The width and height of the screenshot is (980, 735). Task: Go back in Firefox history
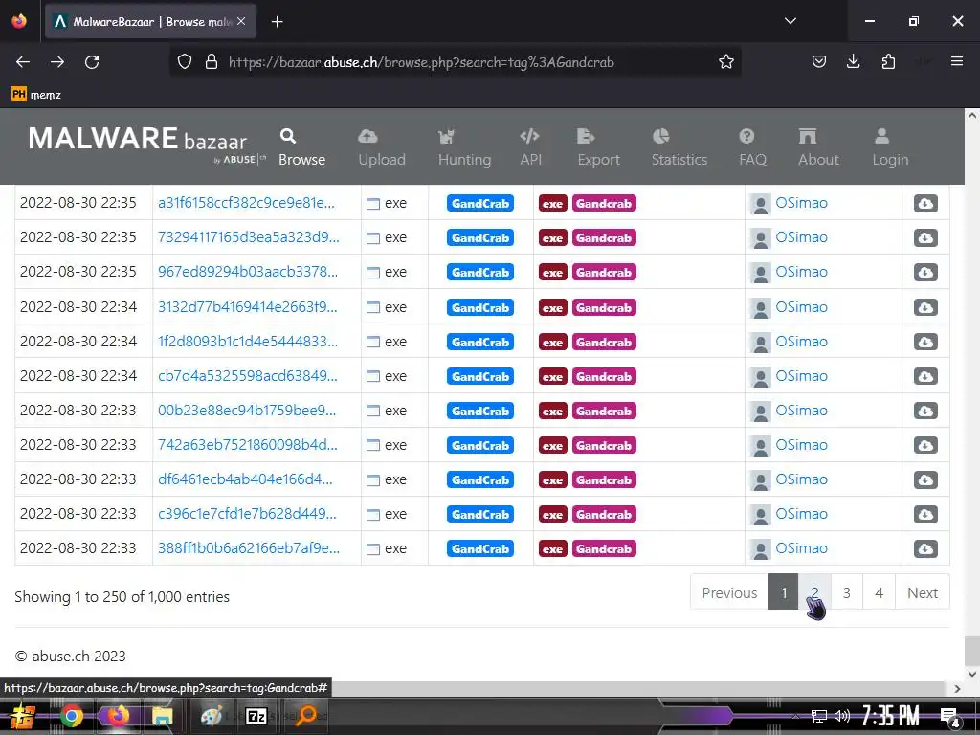[23, 62]
